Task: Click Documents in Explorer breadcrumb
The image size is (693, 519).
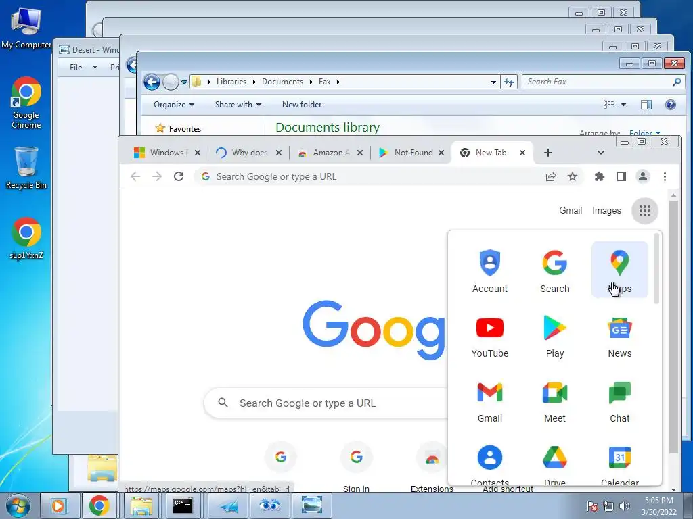Action: [x=282, y=82]
